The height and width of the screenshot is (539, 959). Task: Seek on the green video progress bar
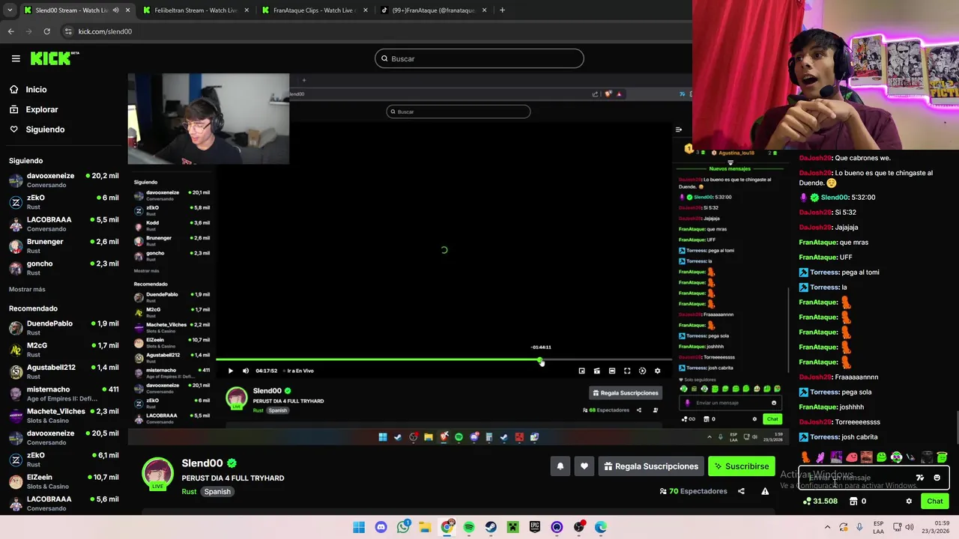coord(444,361)
